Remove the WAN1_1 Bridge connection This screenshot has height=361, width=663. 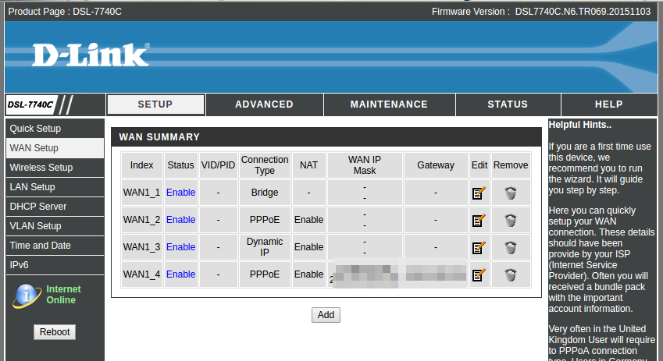510,193
